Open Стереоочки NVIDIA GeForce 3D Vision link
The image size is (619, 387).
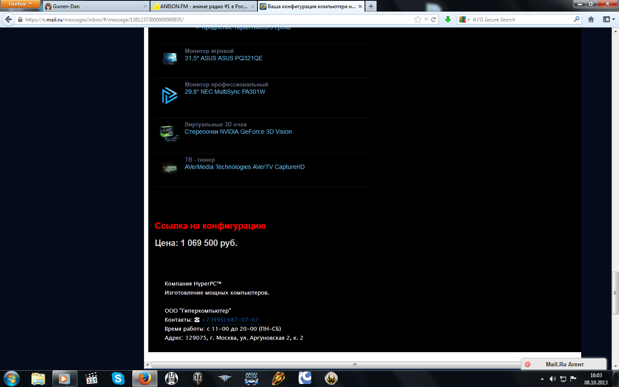tap(238, 132)
